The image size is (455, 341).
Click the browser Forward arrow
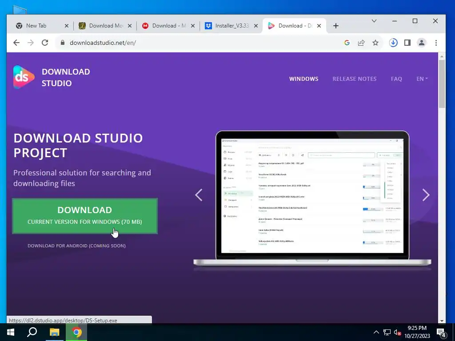pos(31,43)
